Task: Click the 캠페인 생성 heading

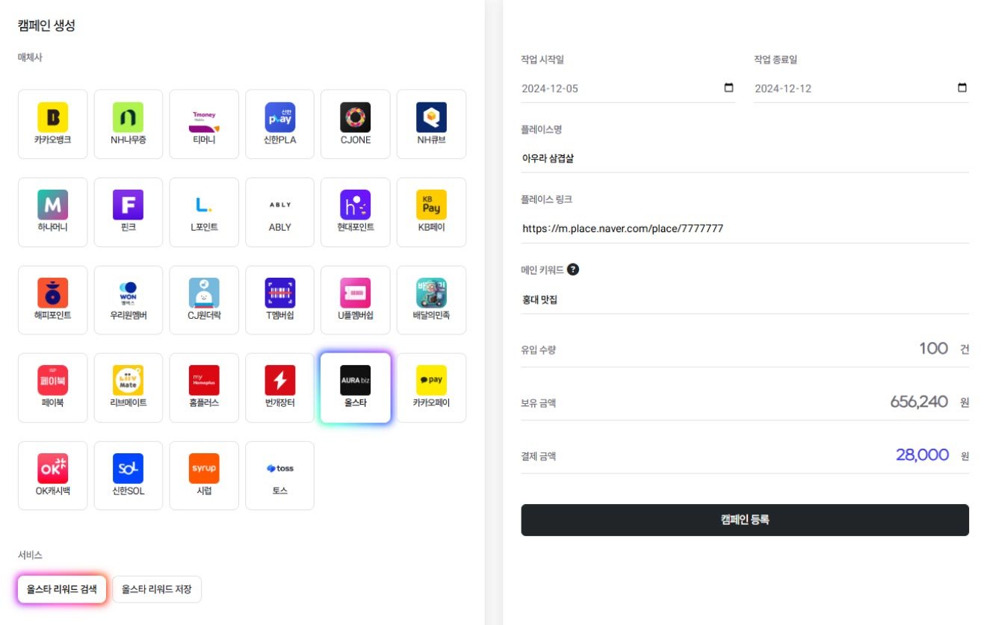Action: tap(46, 25)
